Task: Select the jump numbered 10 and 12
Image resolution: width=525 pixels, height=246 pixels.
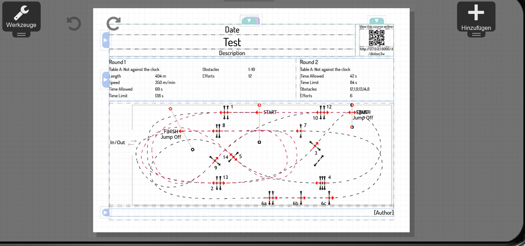Action: click(322, 112)
